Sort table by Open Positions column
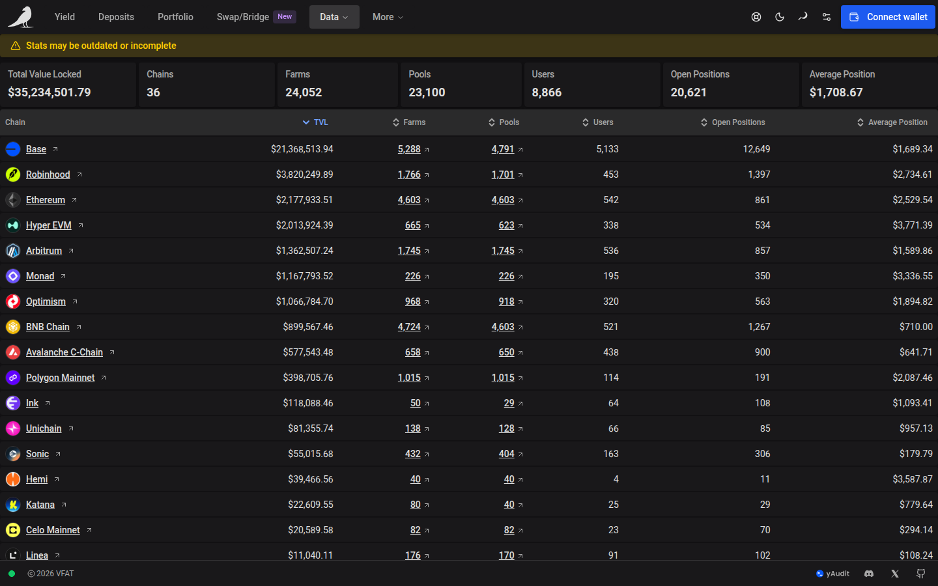938x586 pixels. (733, 122)
